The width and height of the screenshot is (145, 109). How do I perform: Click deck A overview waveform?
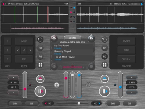35,28
